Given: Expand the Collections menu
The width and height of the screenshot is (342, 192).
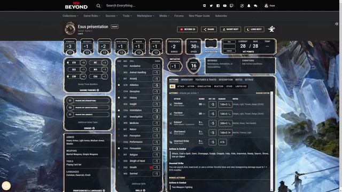Looking at the screenshot, I should coord(70,16).
